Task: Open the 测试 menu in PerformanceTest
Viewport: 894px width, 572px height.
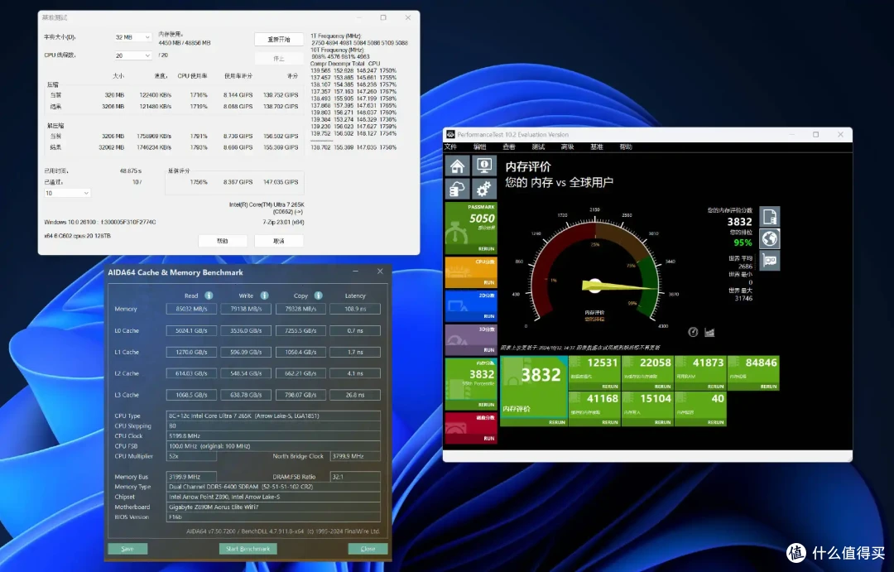Action: coord(538,147)
